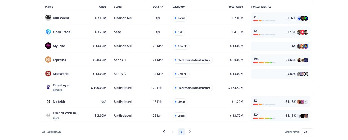Click follower avatars in NodeKit row

click(303, 102)
